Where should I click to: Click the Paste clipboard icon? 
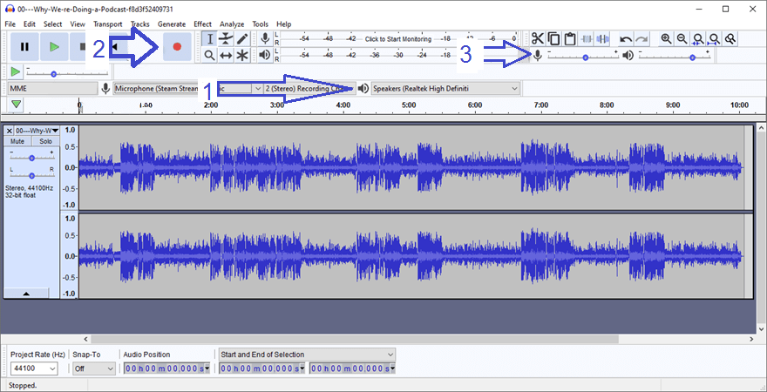click(569, 38)
